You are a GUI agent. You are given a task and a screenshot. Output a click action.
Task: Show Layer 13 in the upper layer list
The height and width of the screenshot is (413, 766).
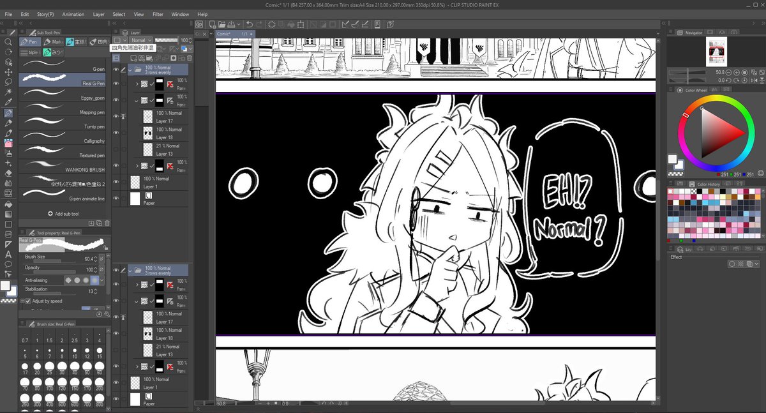pos(116,149)
